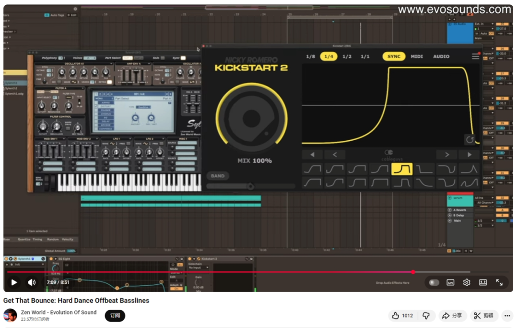
Task: Choose the last wavy preset in bottom row
Action: click(x=469, y=182)
